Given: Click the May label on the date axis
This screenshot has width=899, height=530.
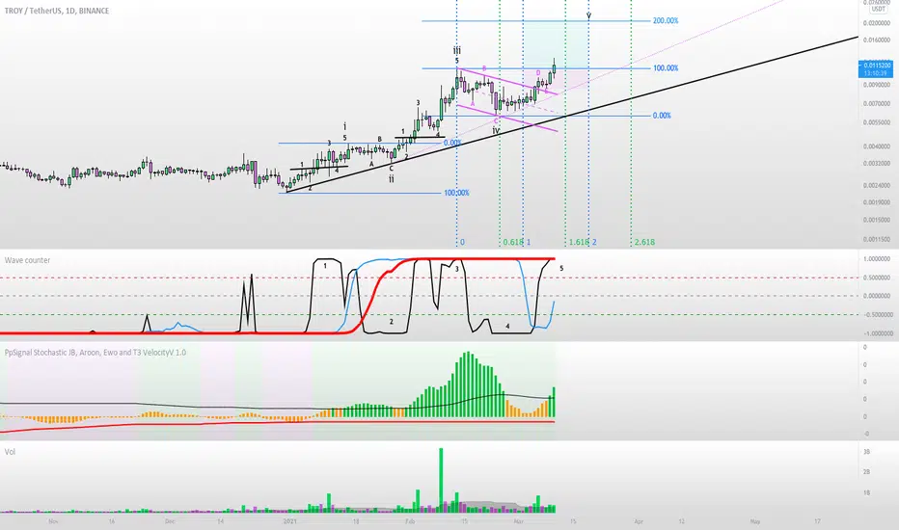Looking at the screenshot, I should click(755, 521).
